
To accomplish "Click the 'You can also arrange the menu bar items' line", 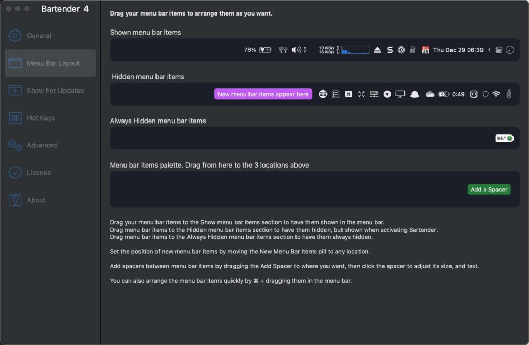I will click(231, 281).
